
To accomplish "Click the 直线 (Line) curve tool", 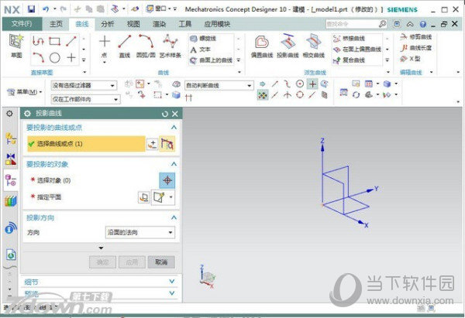I will pyautogui.click(x=125, y=45).
